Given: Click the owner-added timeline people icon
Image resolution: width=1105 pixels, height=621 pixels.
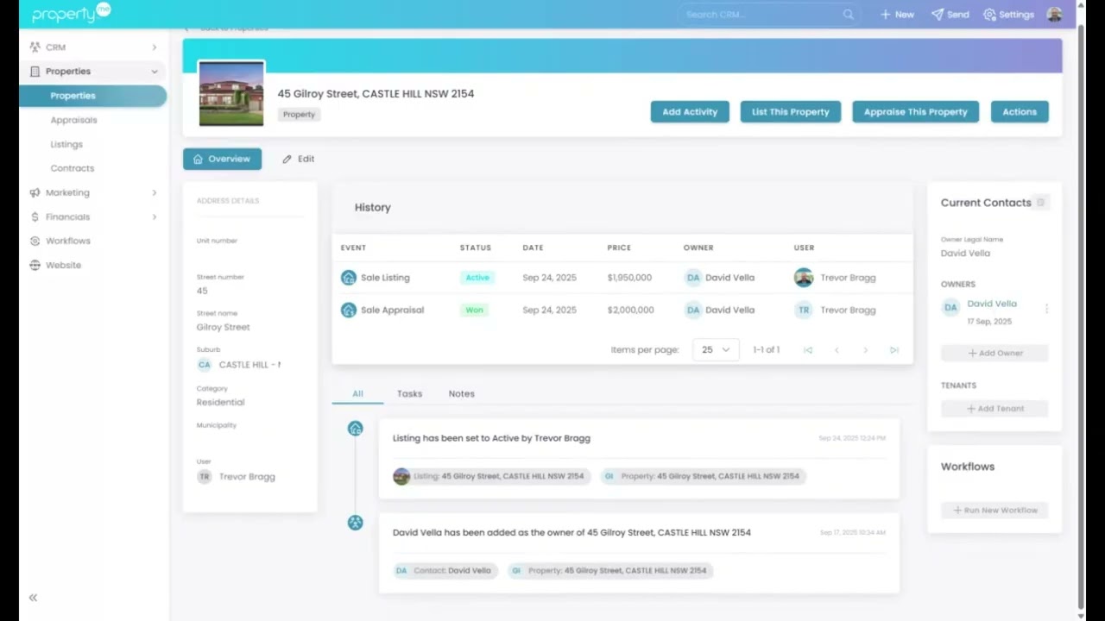Looking at the screenshot, I should tap(355, 523).
